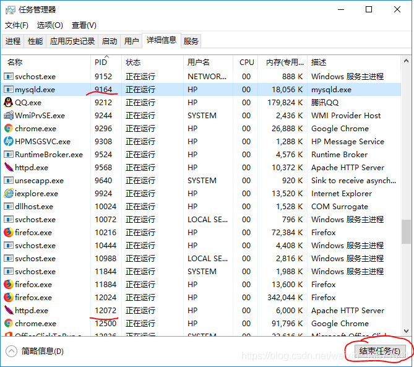Click the svchost.exe icon for PID 11844

click(9, 272)
